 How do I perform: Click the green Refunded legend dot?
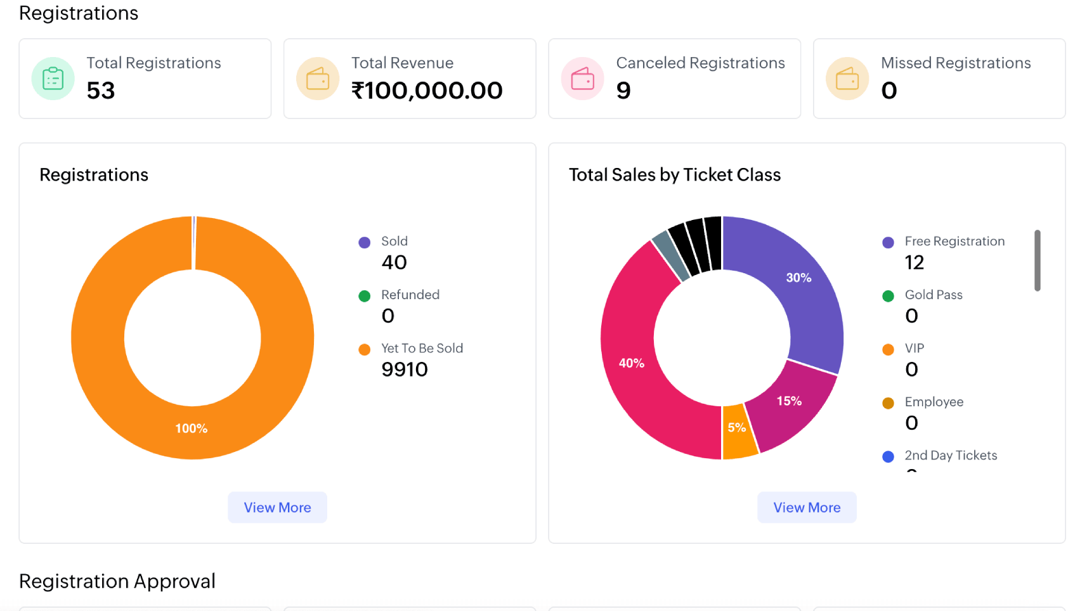point(365,295)
